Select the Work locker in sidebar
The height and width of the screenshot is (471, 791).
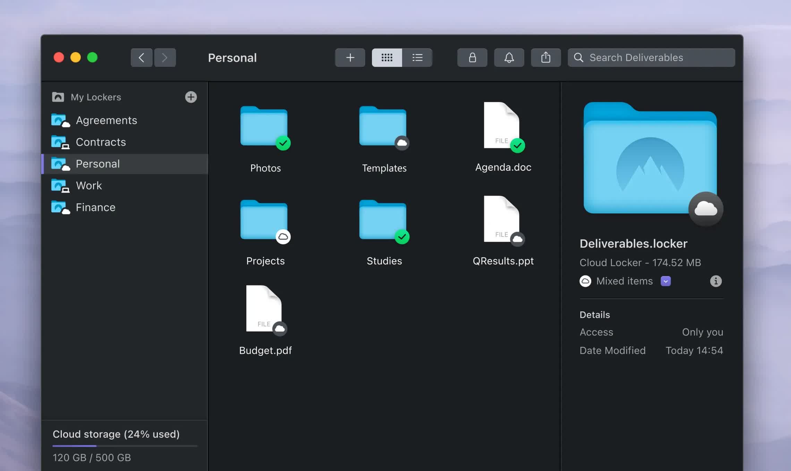point(89,186)
